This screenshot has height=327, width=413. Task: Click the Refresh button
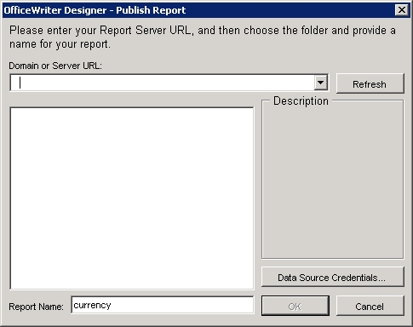pyautogui.click(x=370, y=83)
